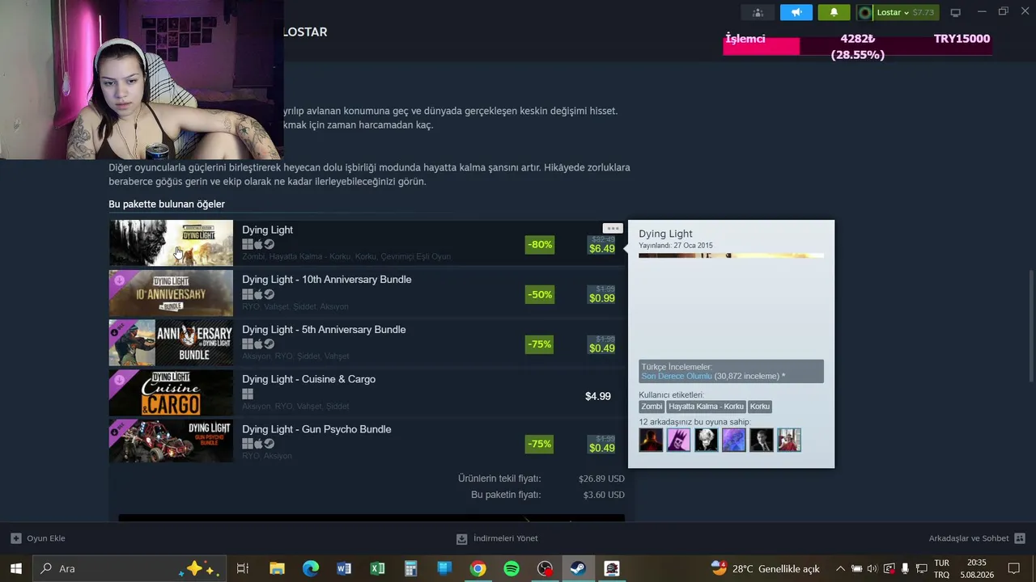Open wallet balance $7.73
Viewport: 1036px width, 582px height.
[x=923, y=12]
